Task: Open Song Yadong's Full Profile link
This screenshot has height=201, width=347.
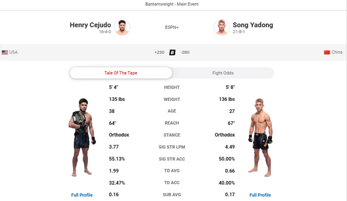Action: click(x=260, y=195)
